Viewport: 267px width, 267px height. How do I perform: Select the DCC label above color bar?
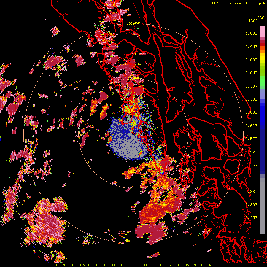coord(260,18)
